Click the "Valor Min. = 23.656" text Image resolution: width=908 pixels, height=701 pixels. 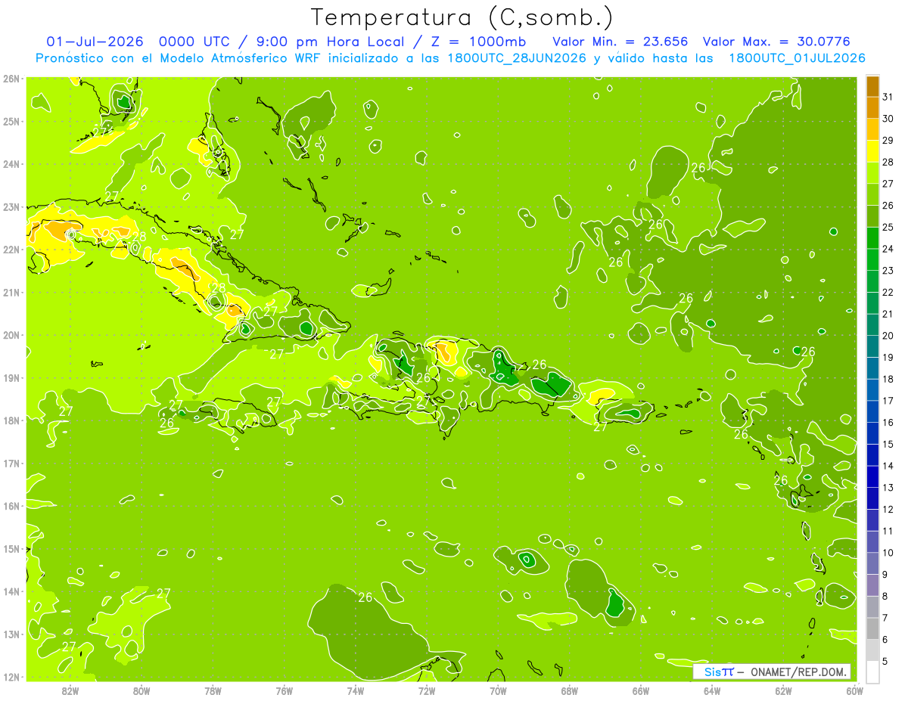[x=620, y=42]
